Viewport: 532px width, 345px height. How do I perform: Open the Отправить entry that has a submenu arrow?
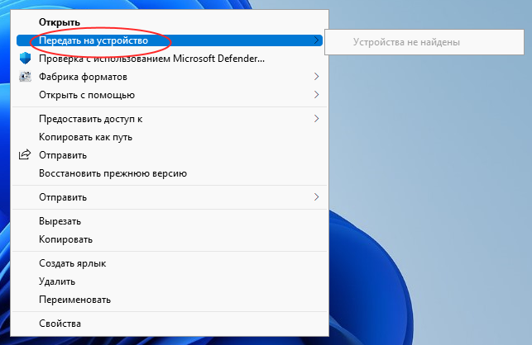click(x=170, y=197)
